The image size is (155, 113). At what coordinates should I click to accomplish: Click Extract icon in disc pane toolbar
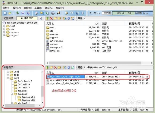point(65,18)
